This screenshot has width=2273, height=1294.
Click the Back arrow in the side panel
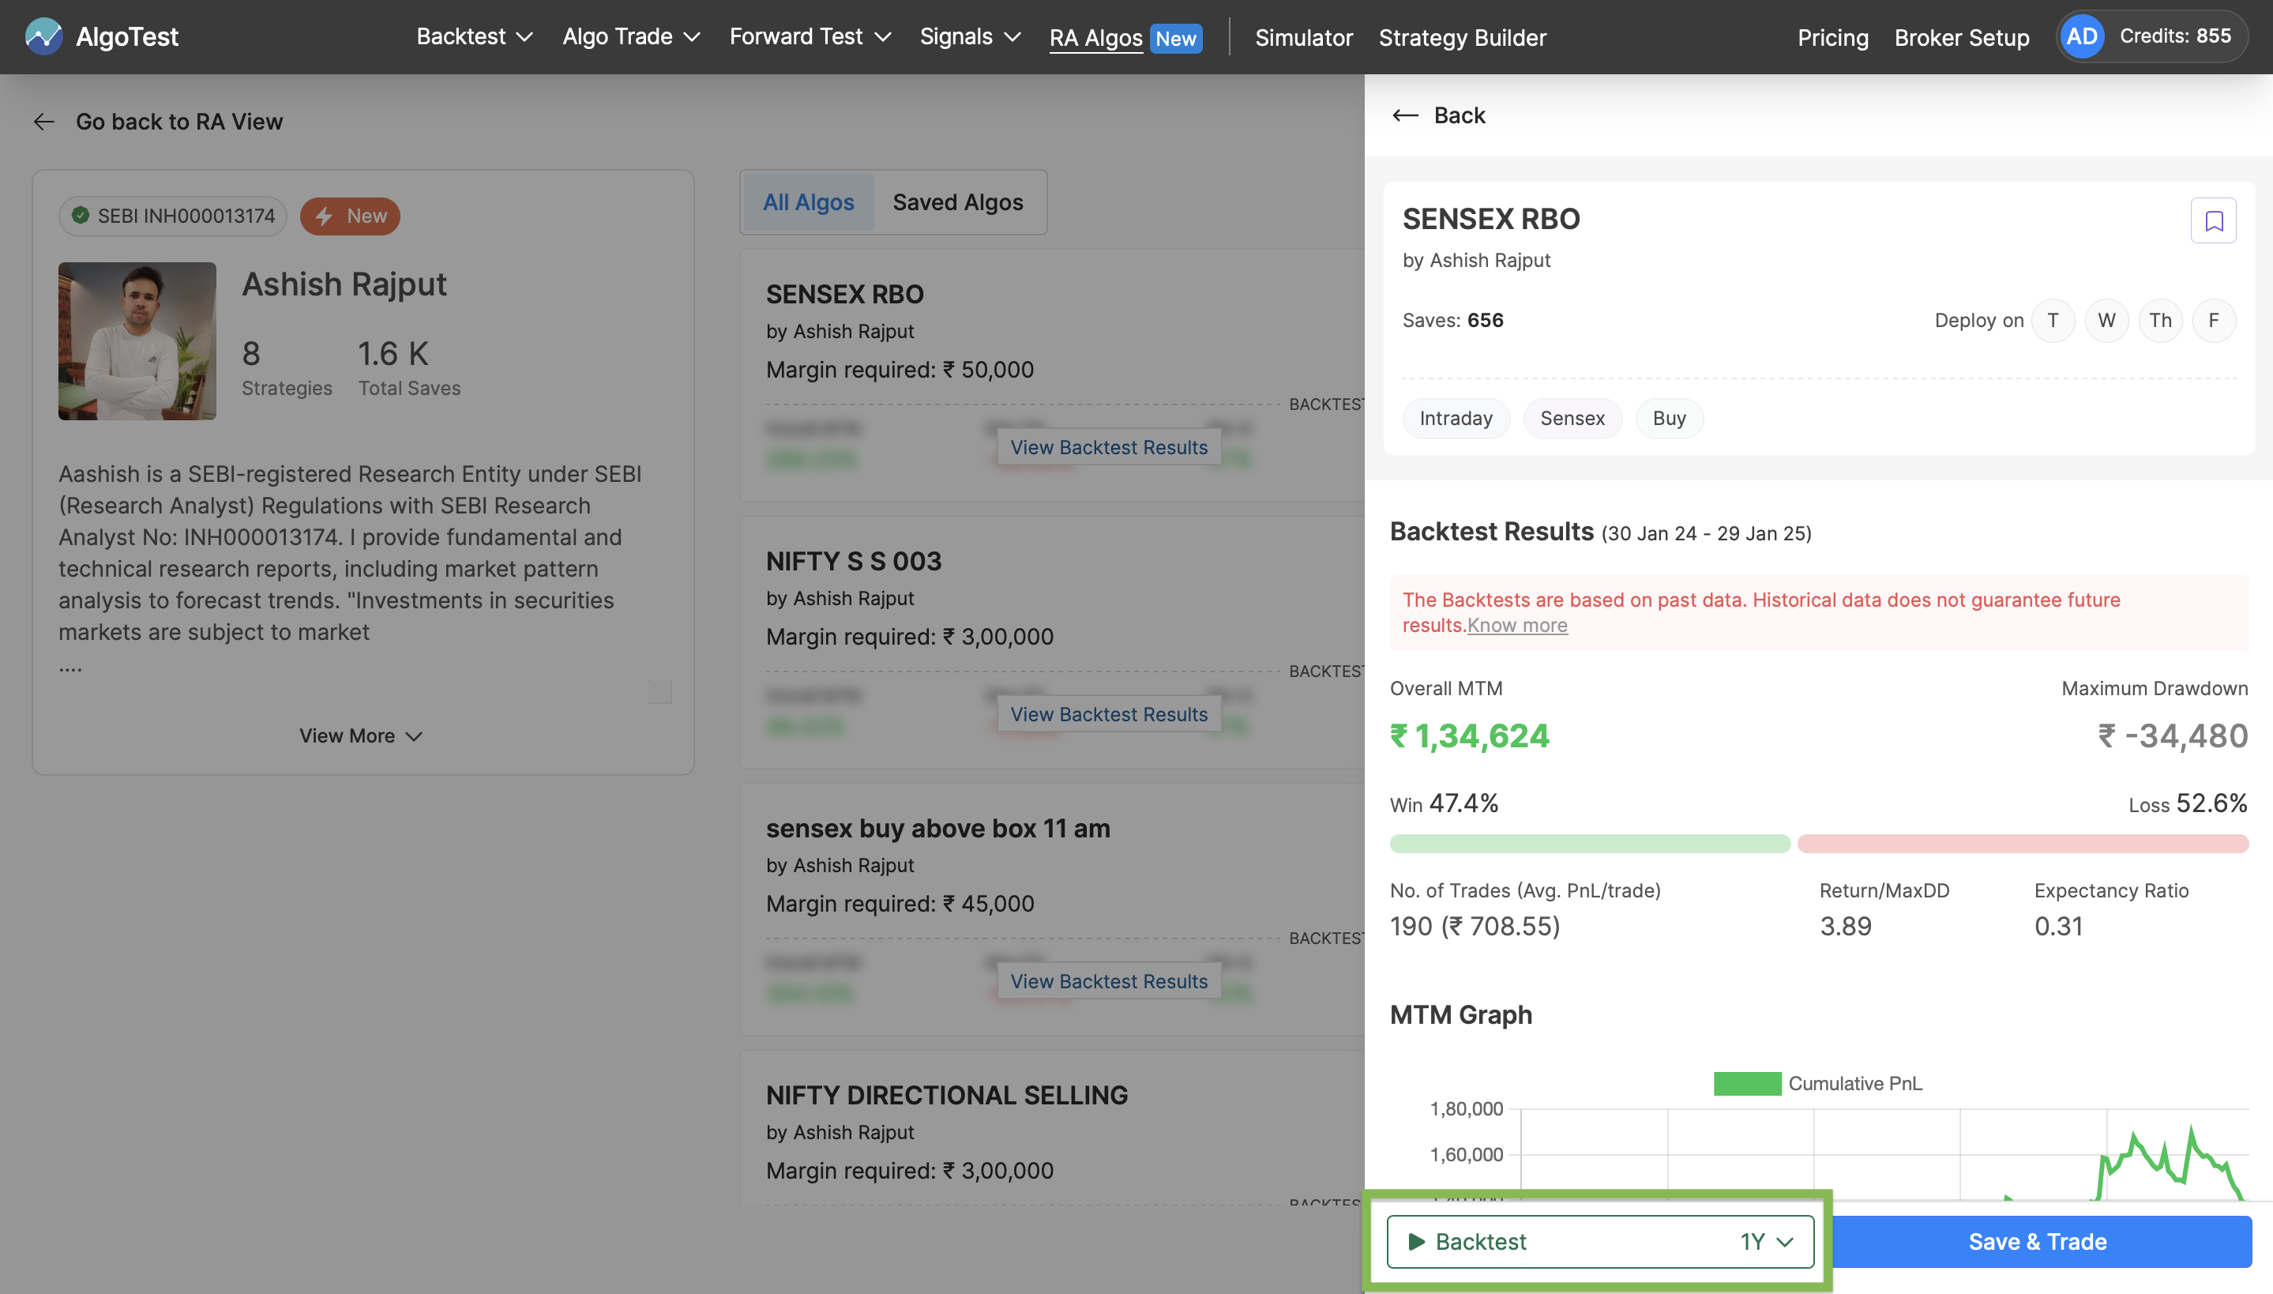pos(1405,115)
